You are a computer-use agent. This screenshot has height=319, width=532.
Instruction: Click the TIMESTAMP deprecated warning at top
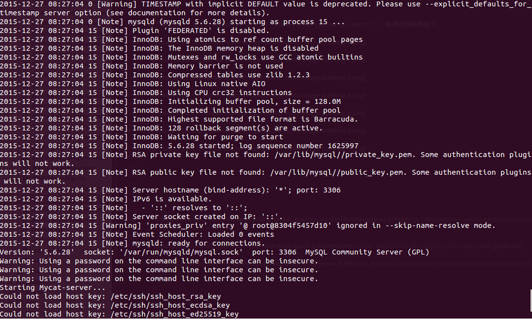click(266, 8)
